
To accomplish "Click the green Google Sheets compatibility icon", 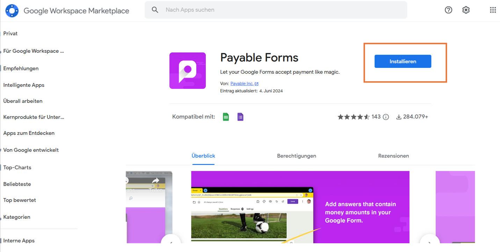I will tap(226, 117).
